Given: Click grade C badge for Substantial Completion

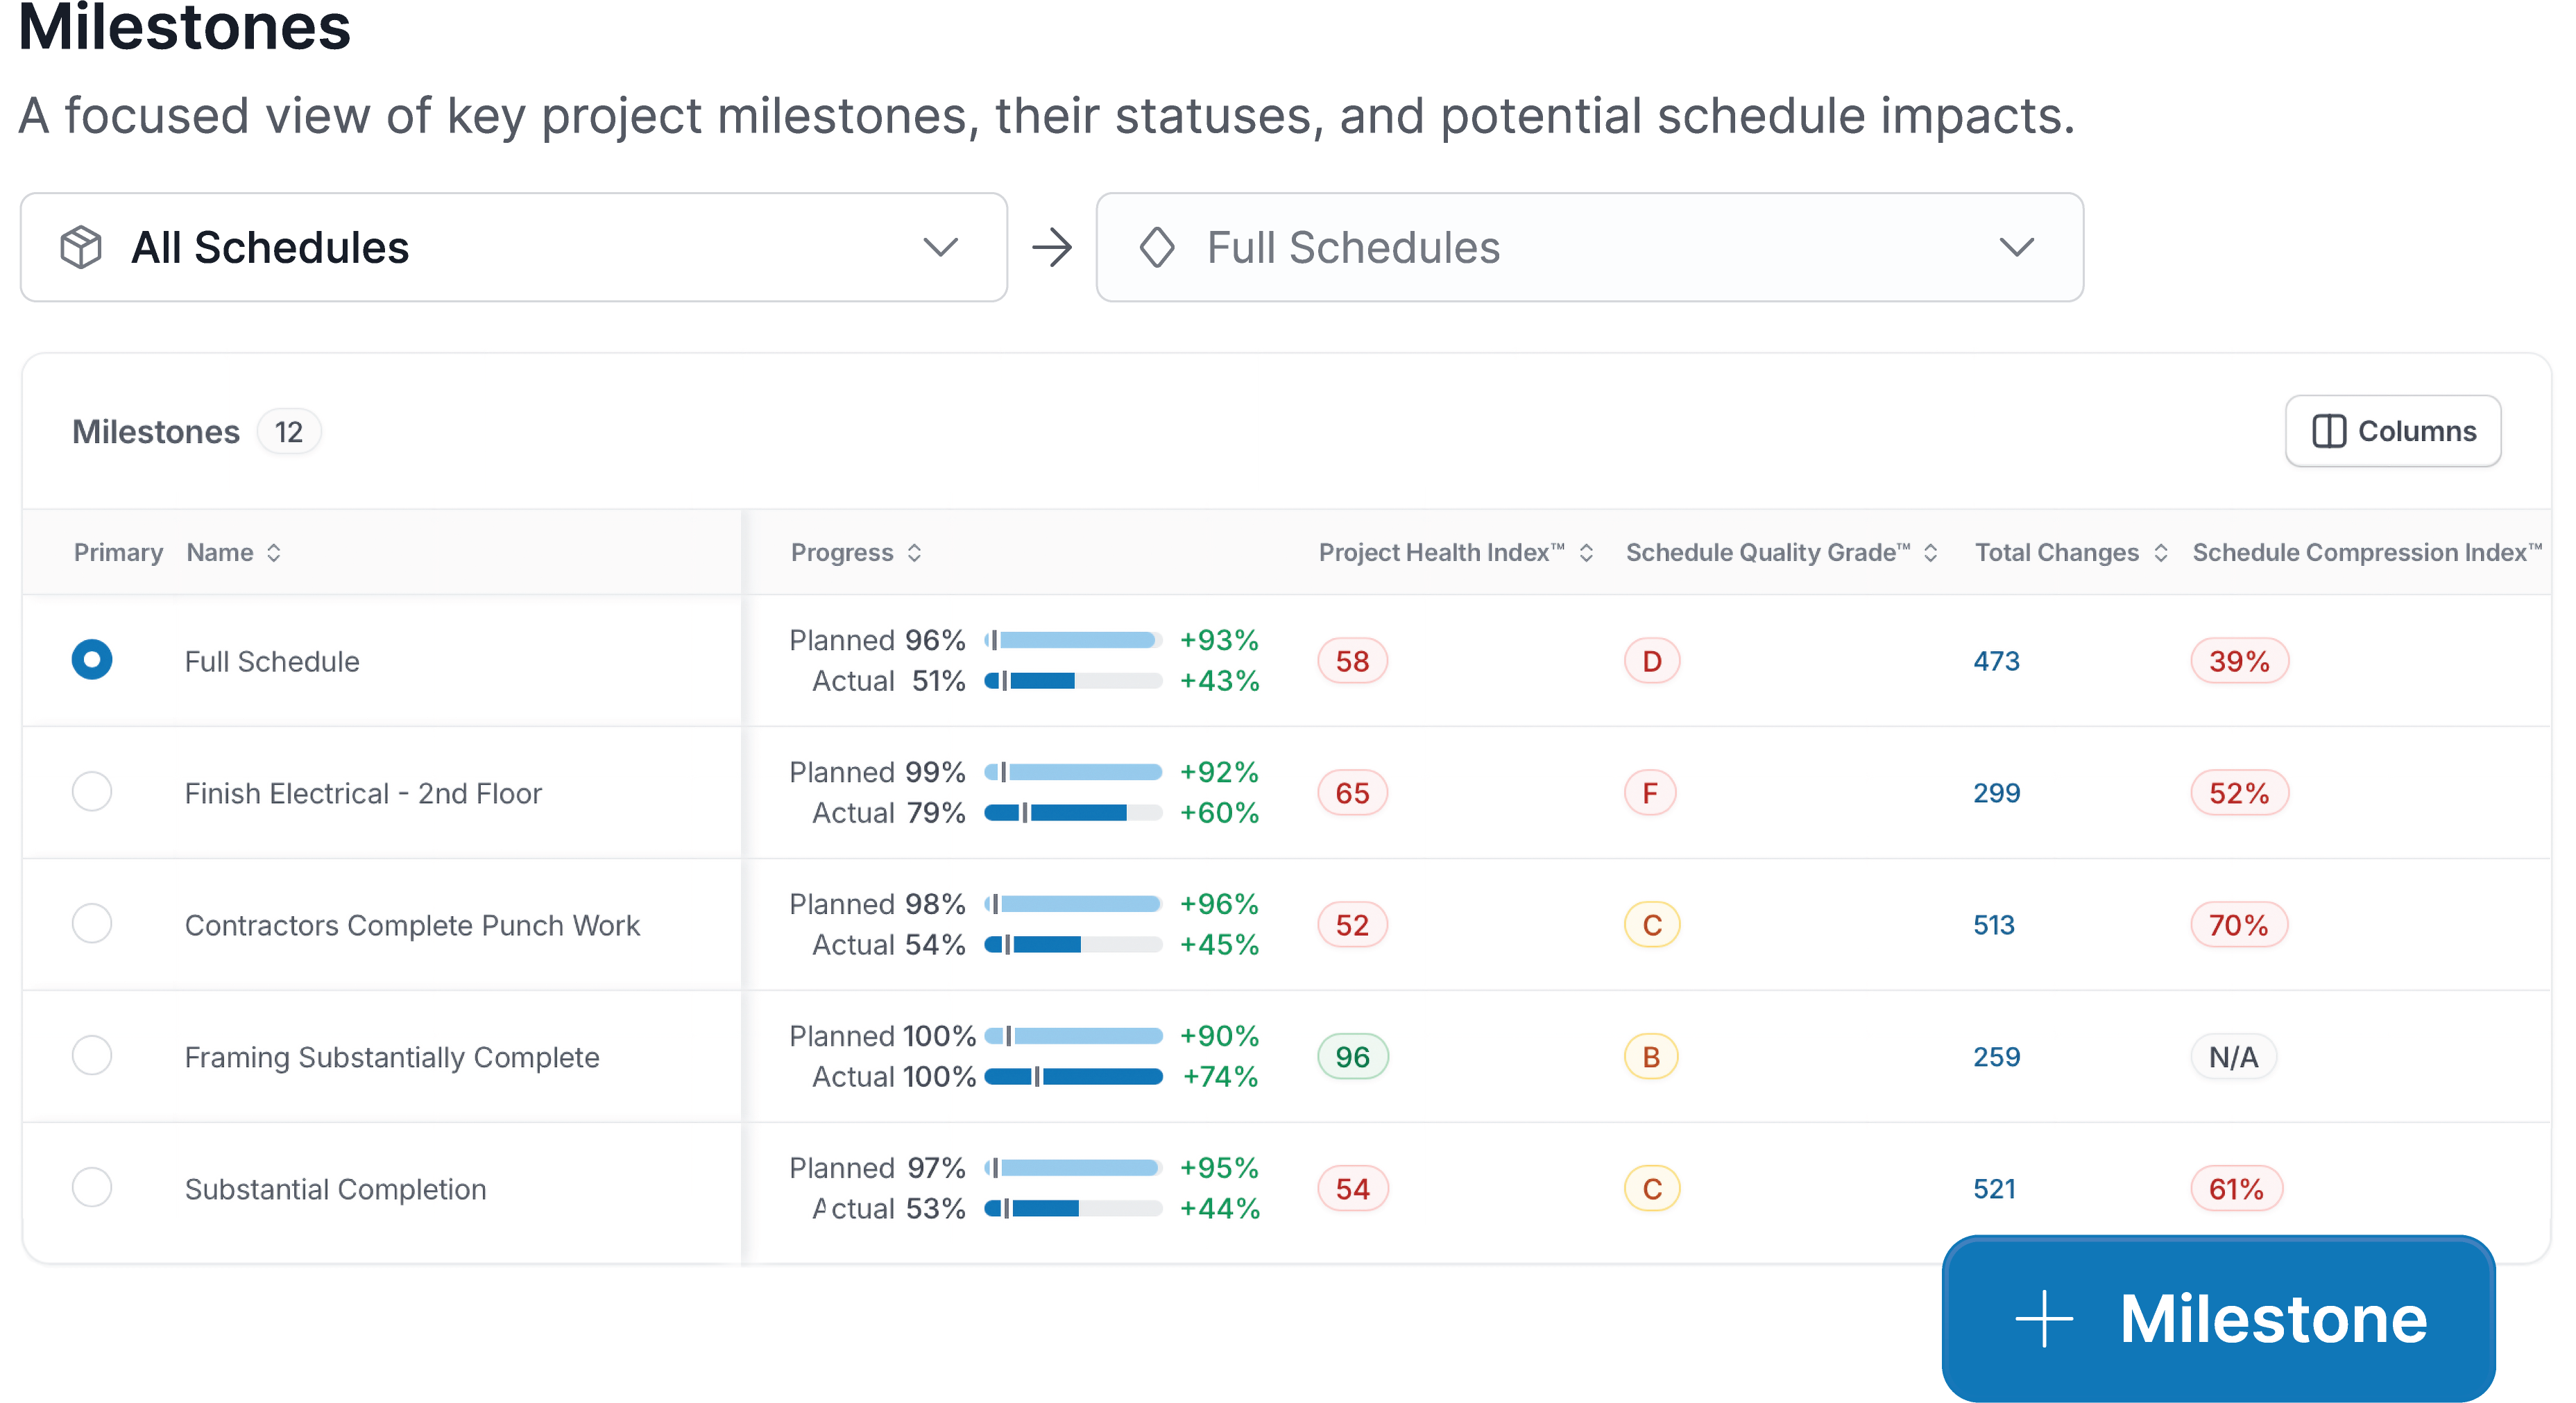Looking at the screenshot, I should tap(1651, 1188).
